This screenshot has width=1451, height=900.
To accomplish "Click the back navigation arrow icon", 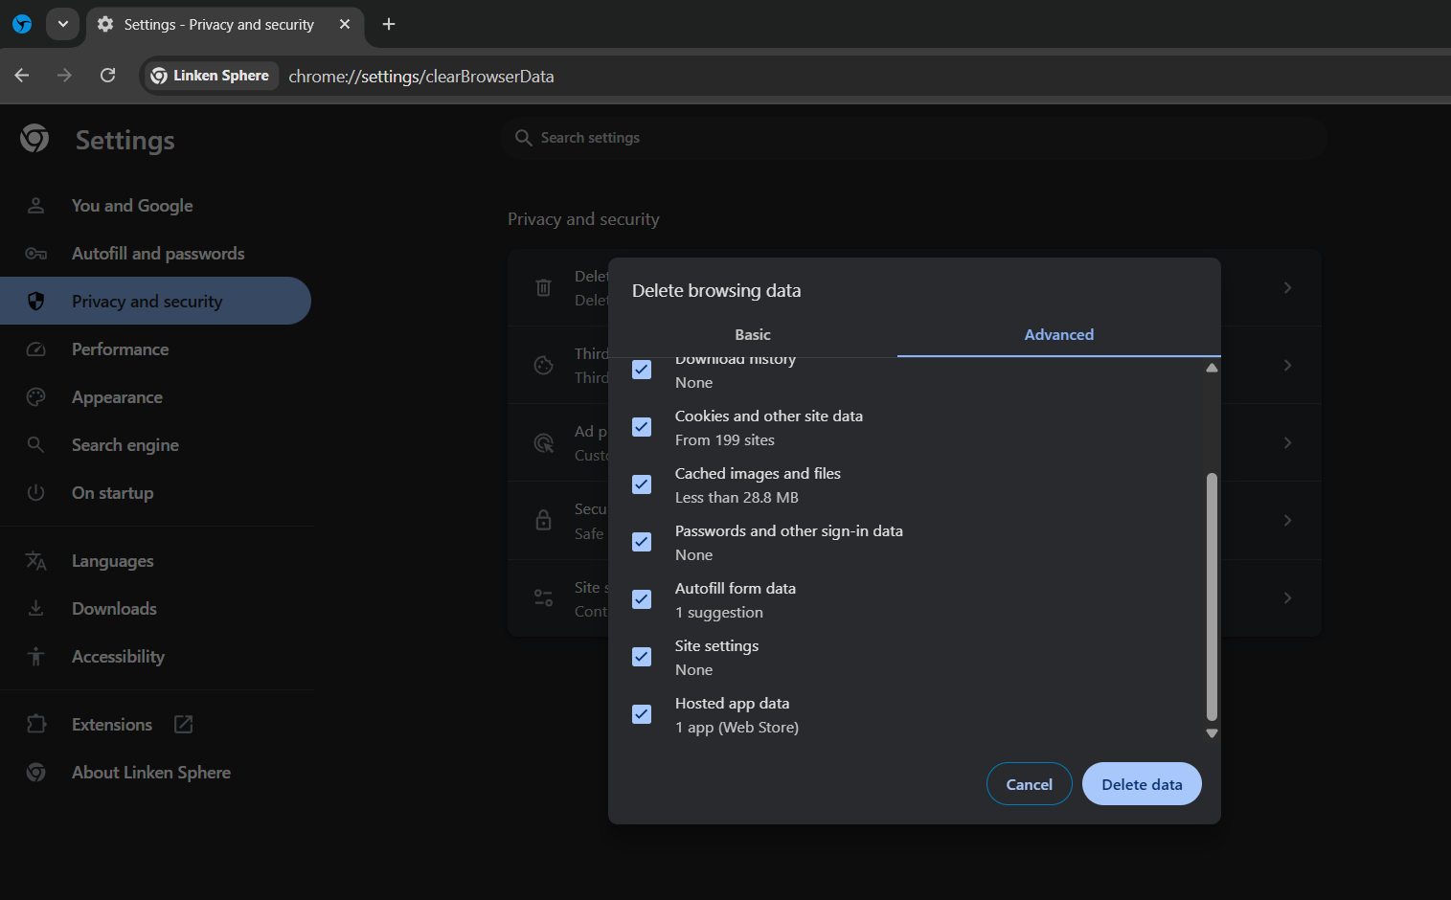I will pos(22,76).
